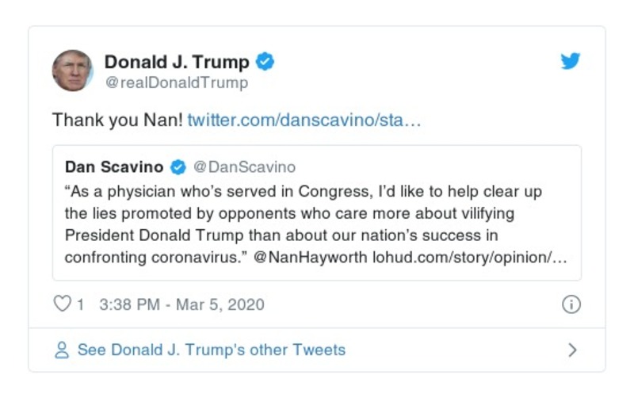Click the Twitter bird logo

pos(571,62)
